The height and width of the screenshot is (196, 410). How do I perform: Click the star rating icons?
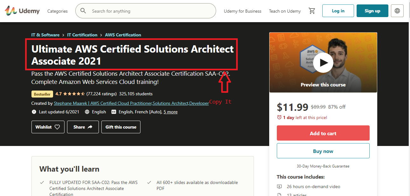pyautogui.click(x=74, y=94)
